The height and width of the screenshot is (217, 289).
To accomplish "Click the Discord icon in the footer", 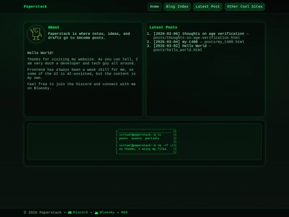I will pos(70,213).
